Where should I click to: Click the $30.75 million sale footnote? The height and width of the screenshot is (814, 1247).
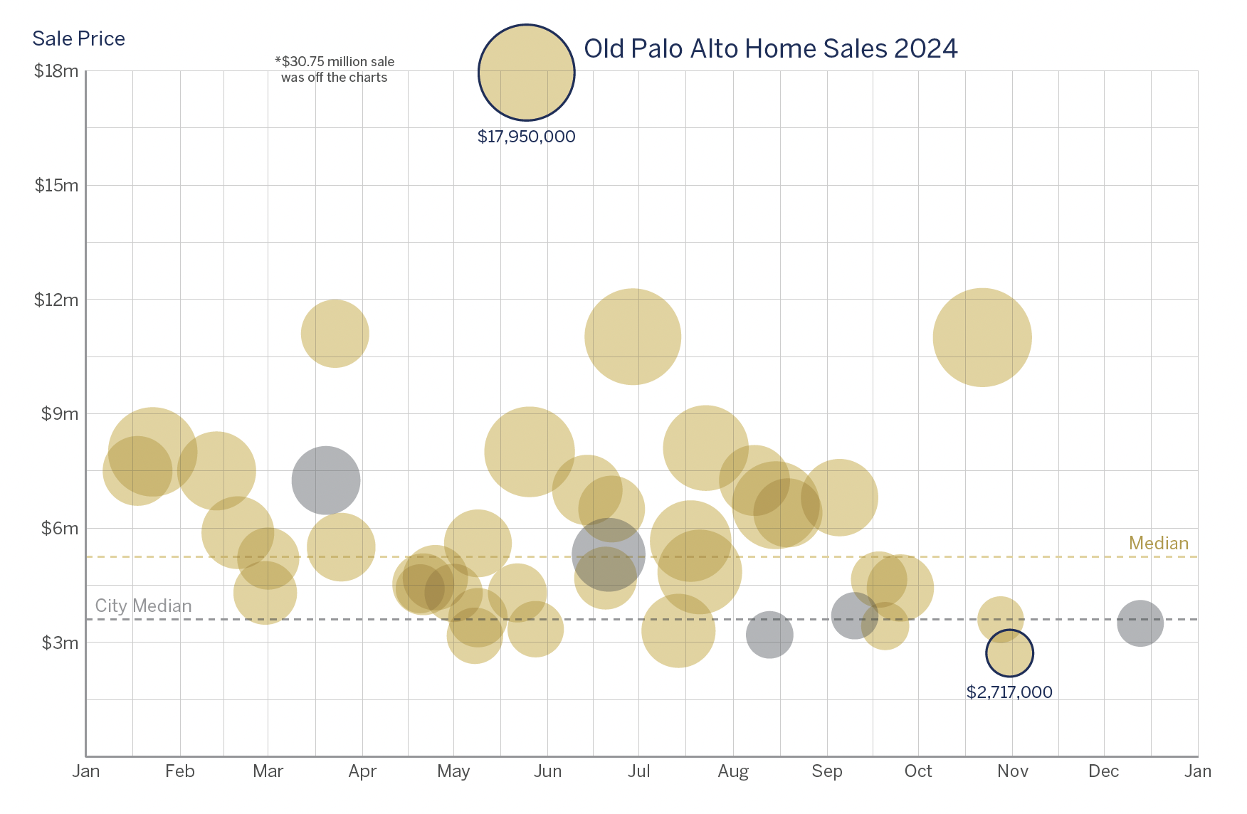pos(335,70)
